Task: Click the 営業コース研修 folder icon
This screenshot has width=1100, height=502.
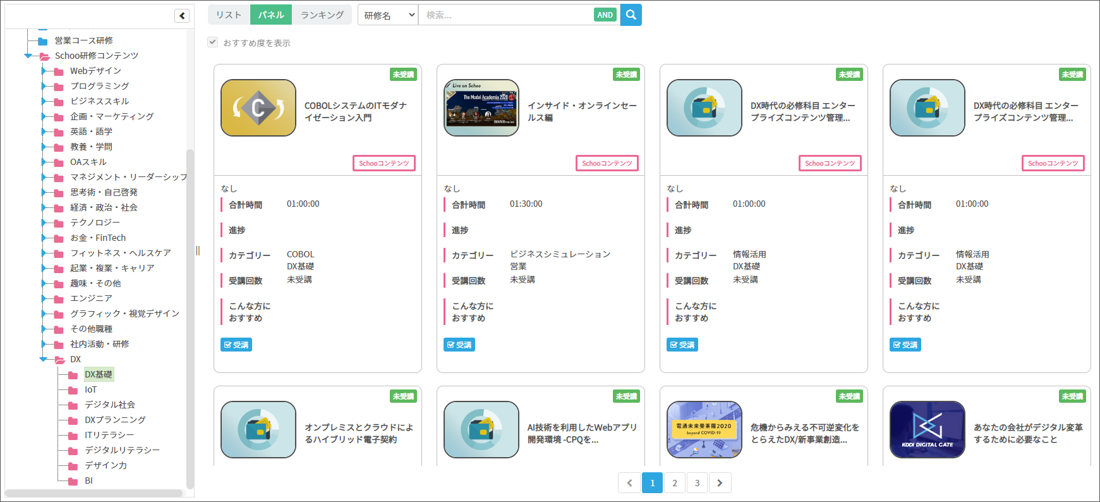Action: (x=43, y=41)
